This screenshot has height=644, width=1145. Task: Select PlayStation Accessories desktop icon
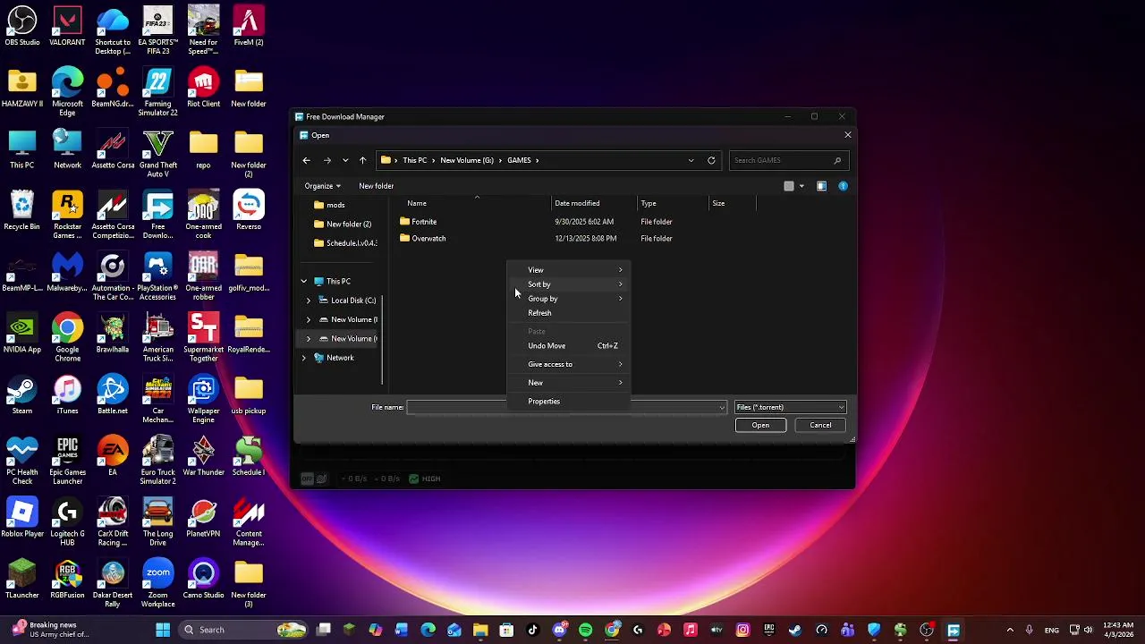(157, 277)
